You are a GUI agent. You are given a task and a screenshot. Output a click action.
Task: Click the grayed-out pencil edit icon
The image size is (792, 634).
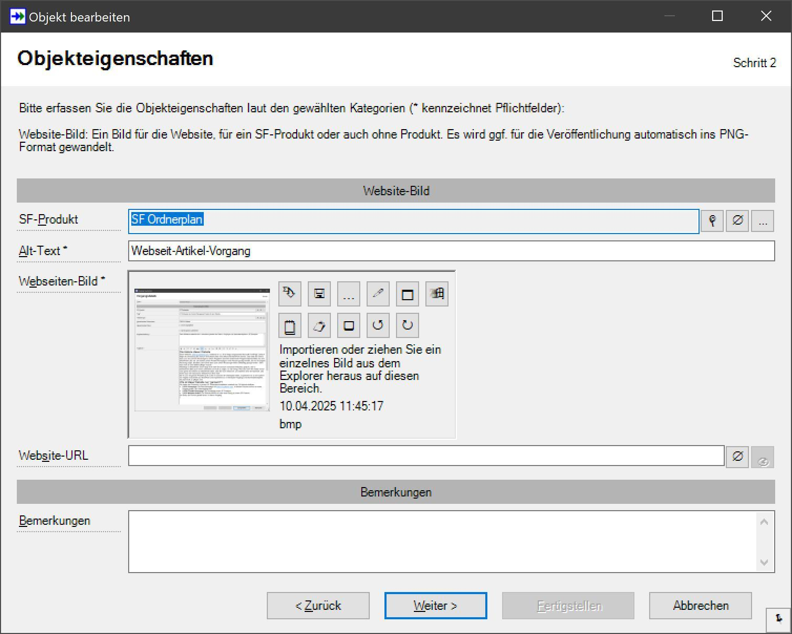click(x=378, y=293)
